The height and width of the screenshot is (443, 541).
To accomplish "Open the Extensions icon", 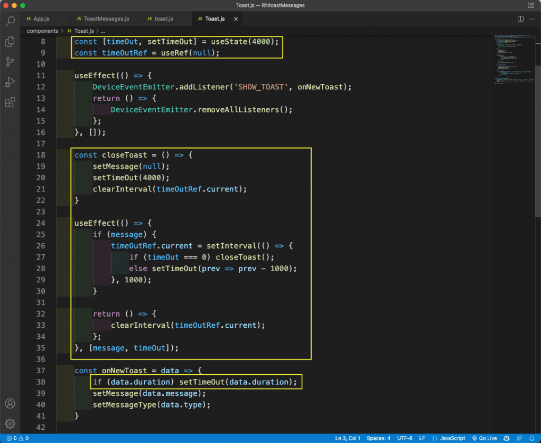I will click(x=10, y=102).
